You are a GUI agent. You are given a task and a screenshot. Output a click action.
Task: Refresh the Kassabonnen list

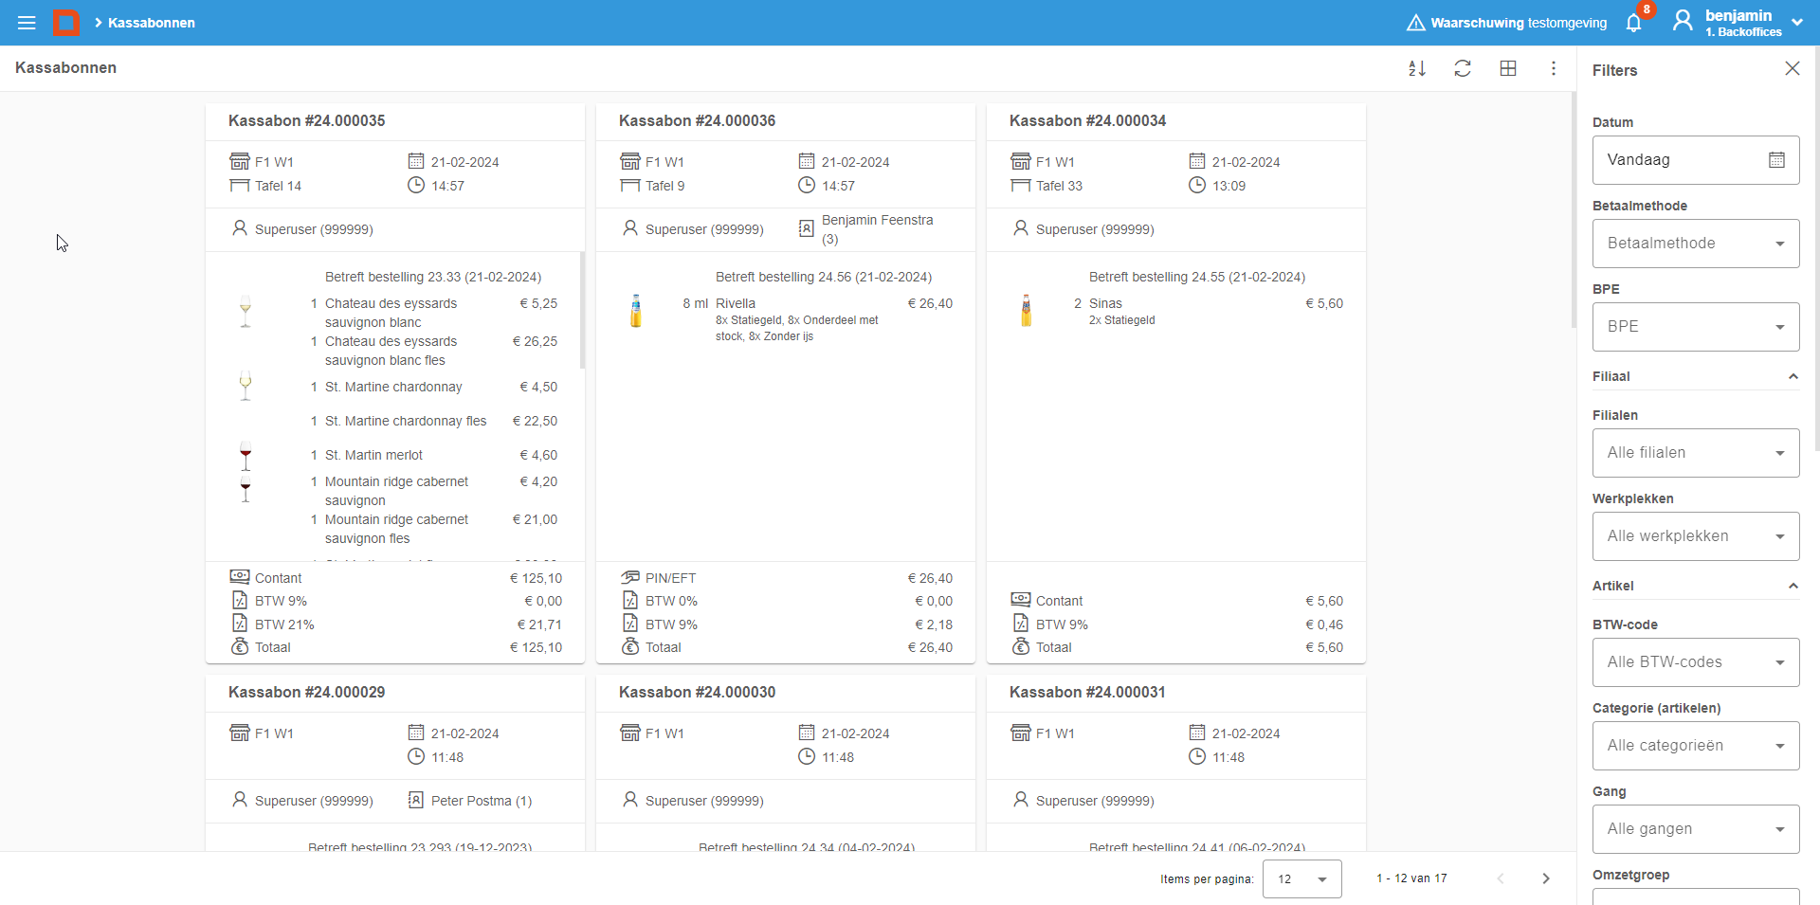[1463, 68]
